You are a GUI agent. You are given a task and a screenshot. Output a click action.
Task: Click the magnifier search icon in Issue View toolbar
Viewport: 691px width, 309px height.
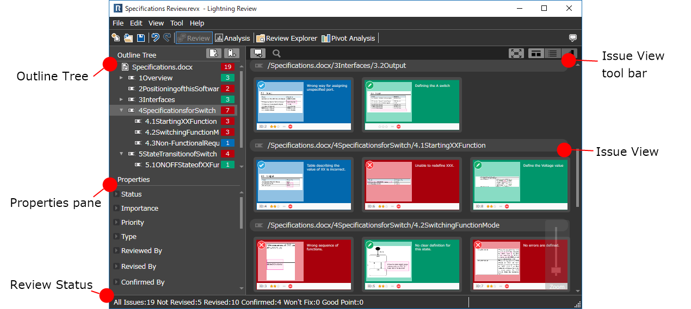pyautogui.click(x=276, y=53)
